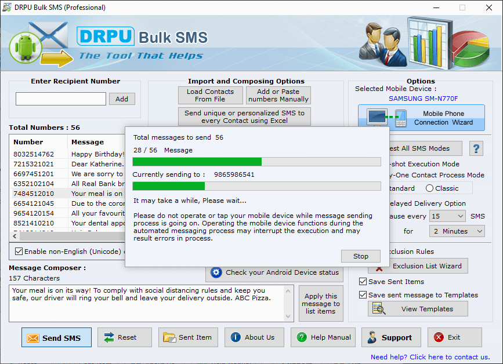Click the SAMSUNG SM-N770F device name
Image resolution: width=503 pixels, height=364 pixels.
[423, 99]
